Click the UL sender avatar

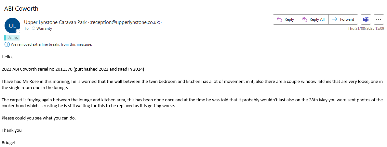point(12,26)
